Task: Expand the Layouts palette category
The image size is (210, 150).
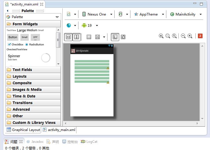Action: click(x=33, y=76)
